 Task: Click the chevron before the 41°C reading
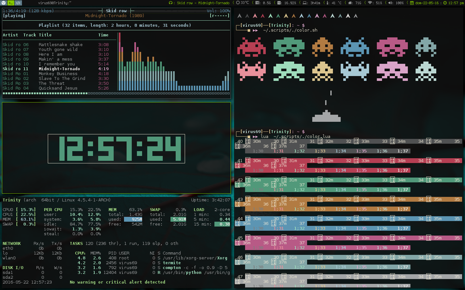pyautogui.click(x=324, y=3)
